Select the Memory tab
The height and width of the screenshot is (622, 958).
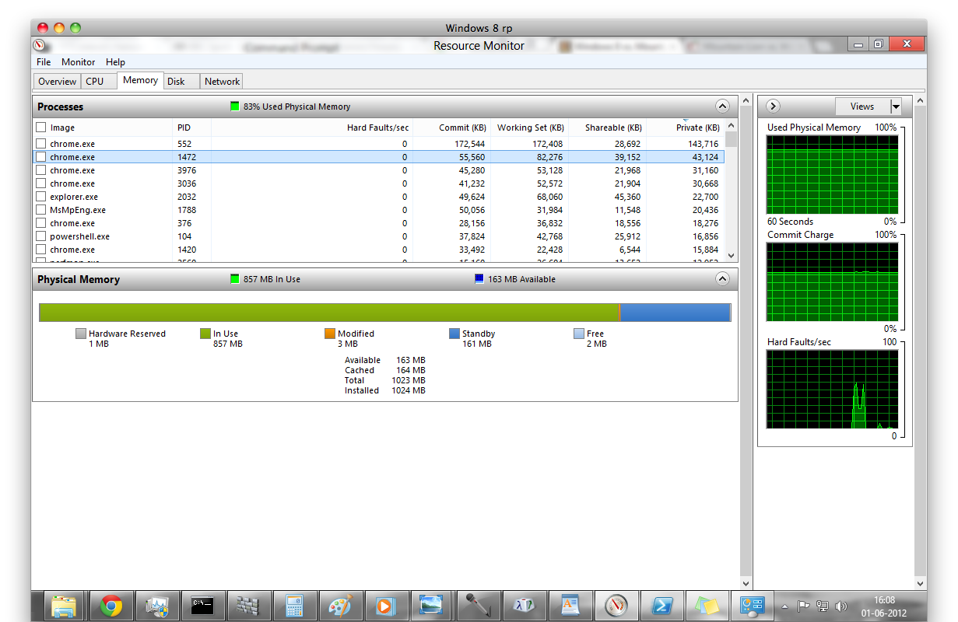click(x=140, y=80)
